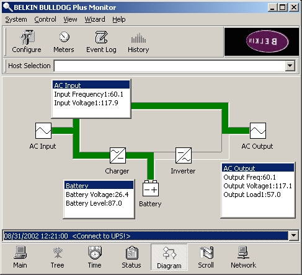Viewport: 302px width, 275px height.
Task: Open the Wizard menu
Action: [95, 19]
